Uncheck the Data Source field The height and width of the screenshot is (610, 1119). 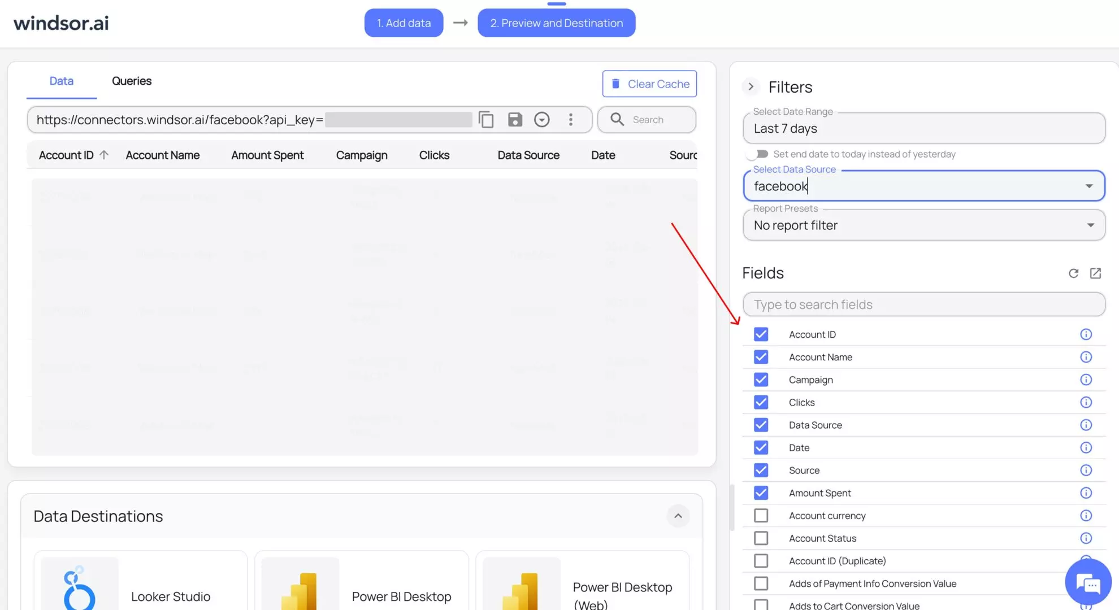(x=761, y=425)
